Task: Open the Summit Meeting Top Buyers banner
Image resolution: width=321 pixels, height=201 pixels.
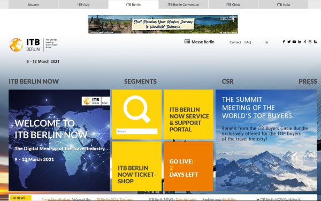Action: [266, 140]
